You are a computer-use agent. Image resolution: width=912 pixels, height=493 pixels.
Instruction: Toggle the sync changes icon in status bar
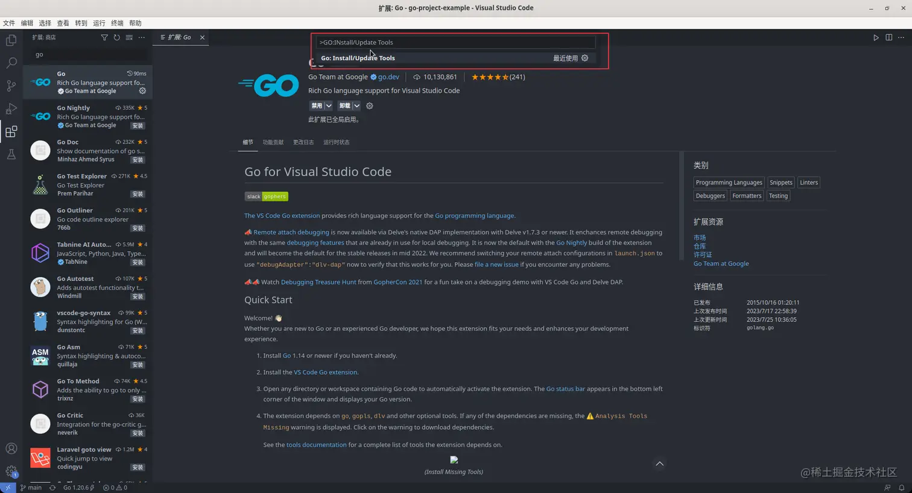click(51, 488)
